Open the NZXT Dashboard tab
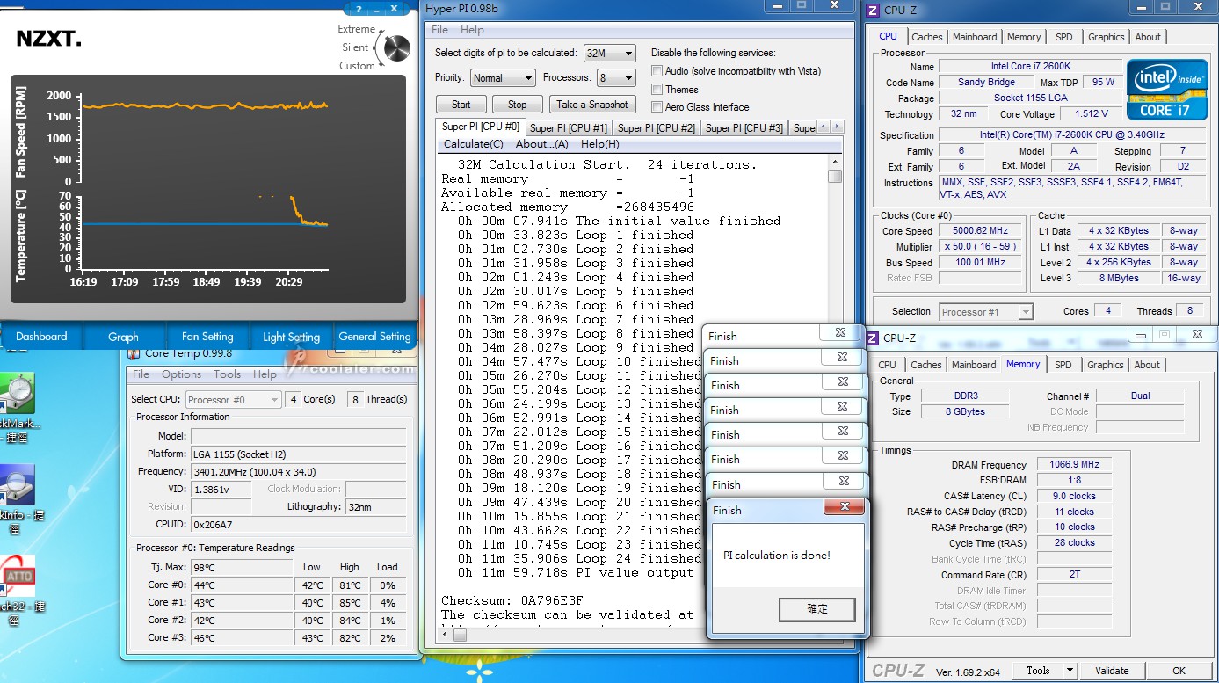Screen dimensions: 1219x683 point(41,337)
